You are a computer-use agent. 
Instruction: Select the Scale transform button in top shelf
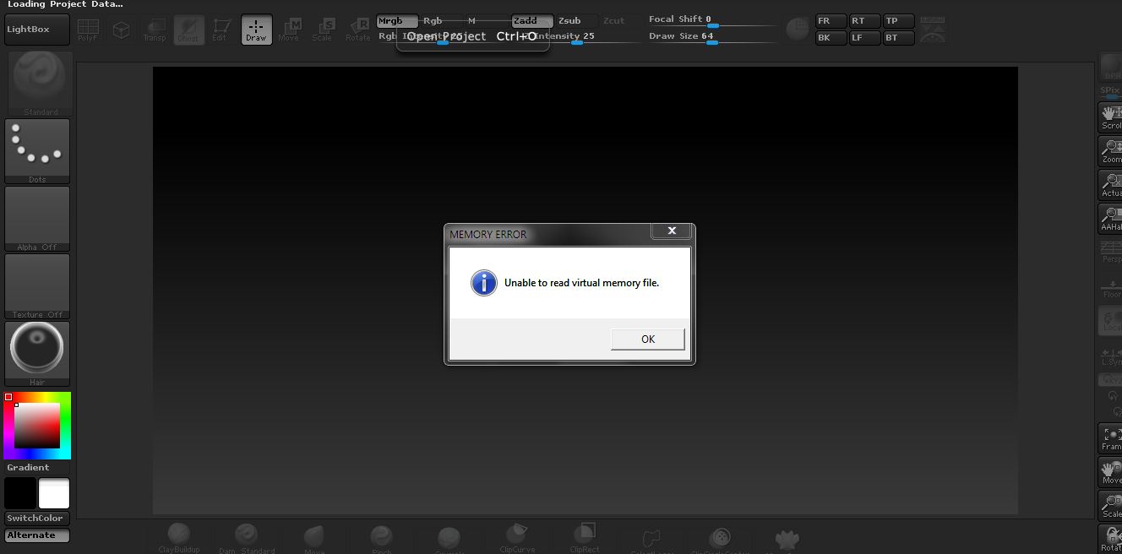[322, 30]
